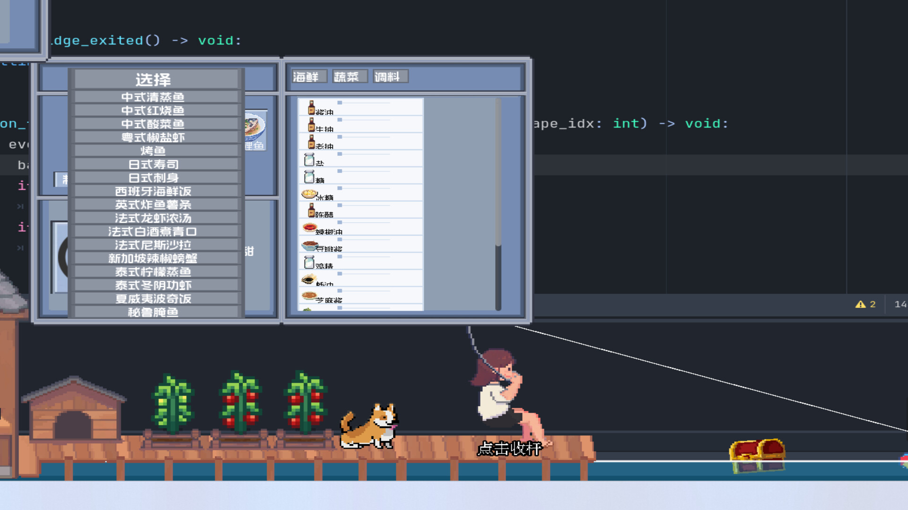Select 中式清蒸鱼 from the recipe list
Viewport: 908px width, 510px height.
153,97
